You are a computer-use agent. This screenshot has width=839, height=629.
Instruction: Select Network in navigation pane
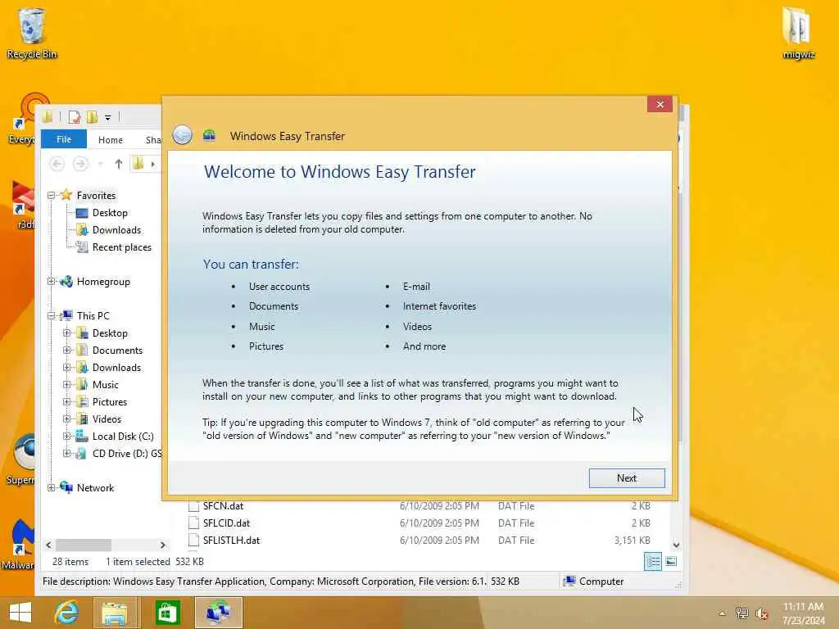tap(95, 487)
